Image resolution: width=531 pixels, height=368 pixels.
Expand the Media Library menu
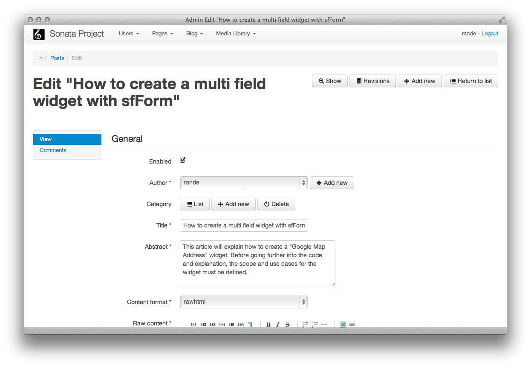click(x=236, y=34)
